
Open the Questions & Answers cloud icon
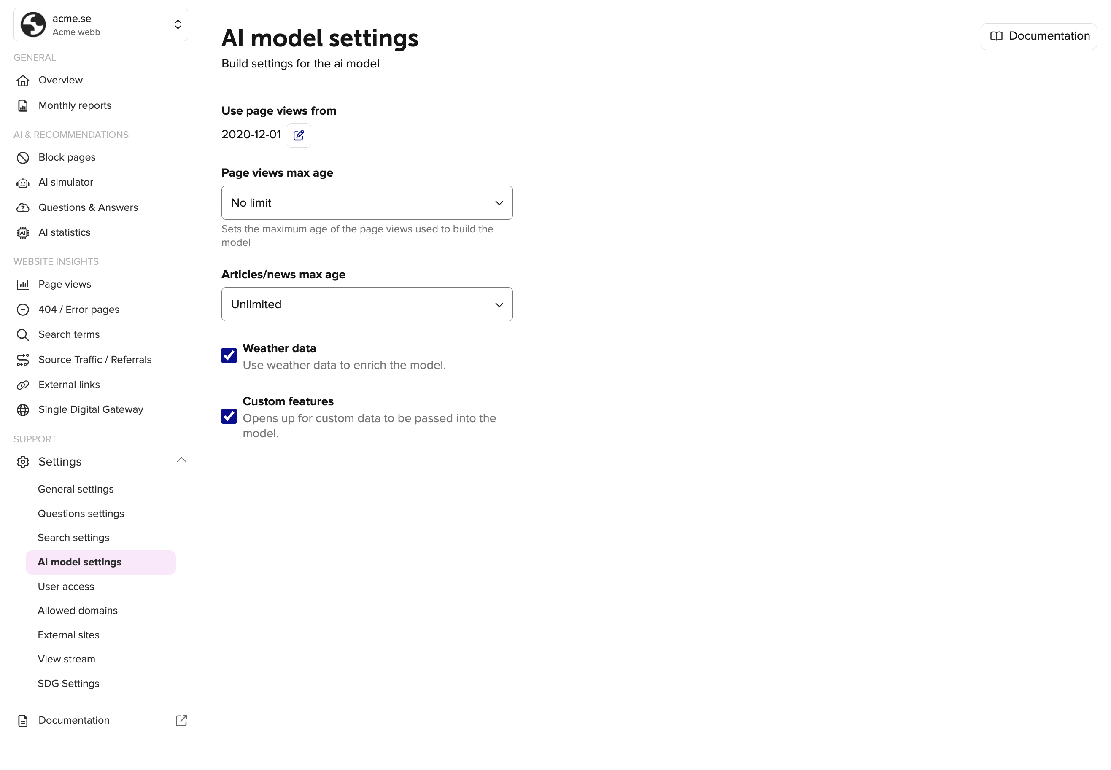(23, 208)
